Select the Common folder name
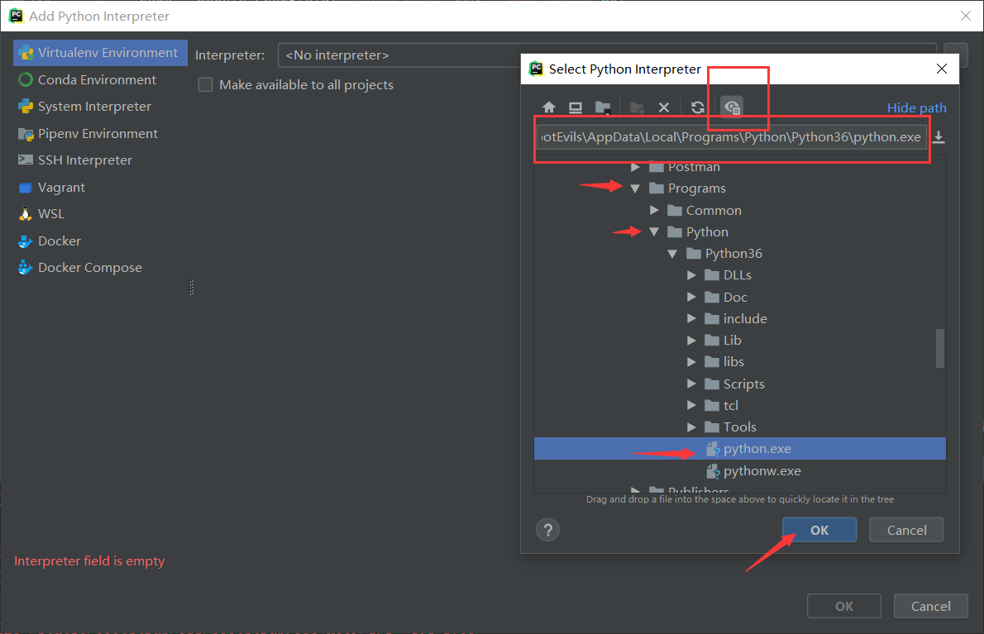 [714, 210]
